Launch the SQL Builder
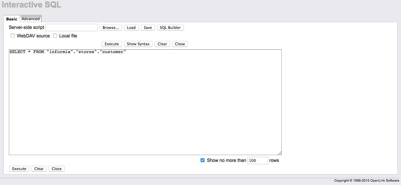Viewport: 401px width, 185px height. [170, 28]
